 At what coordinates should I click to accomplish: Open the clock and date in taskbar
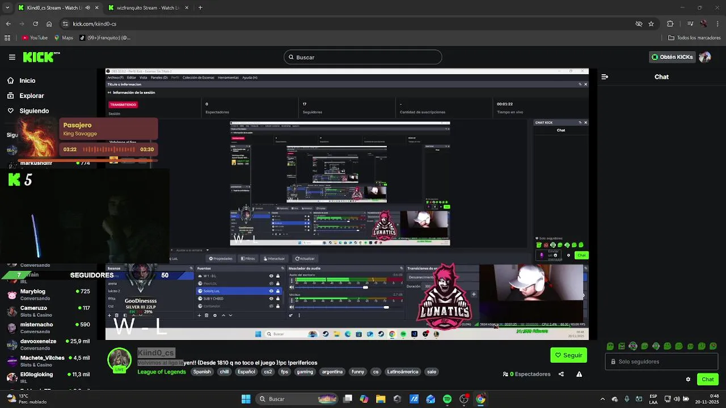[x=707, y=399]
